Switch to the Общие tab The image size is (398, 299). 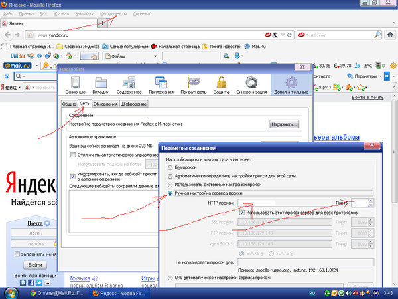click(69, 104)
